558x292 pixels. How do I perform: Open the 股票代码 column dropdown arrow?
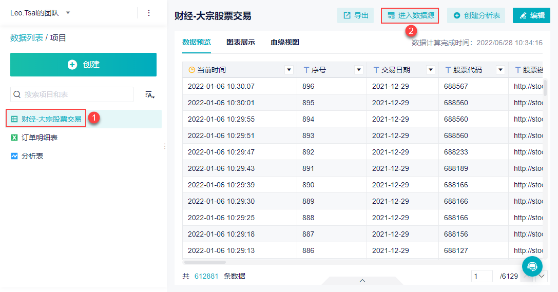click(x=501, y=70)
